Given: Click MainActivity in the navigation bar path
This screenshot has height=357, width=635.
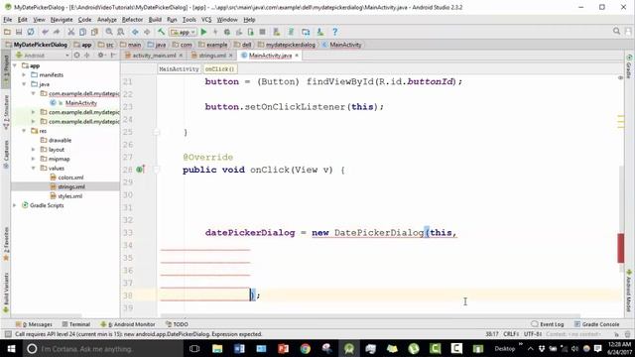Looking at the screenshot, I should click(x=345, y=45).
